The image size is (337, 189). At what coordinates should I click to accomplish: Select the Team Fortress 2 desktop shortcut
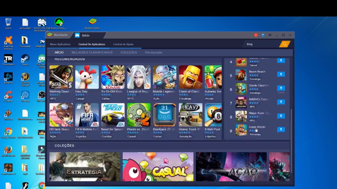click(8, 169)
